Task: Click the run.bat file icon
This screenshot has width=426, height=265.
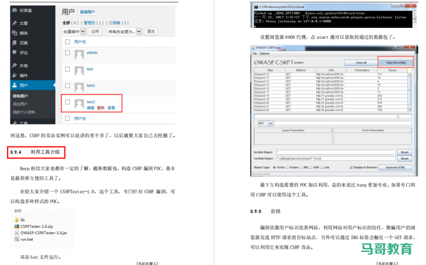Action: click(16, 239)
